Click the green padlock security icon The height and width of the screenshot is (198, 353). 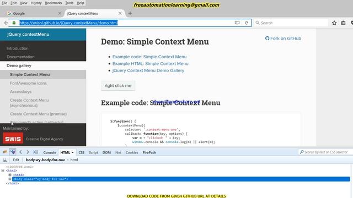(x=14, y=23)
